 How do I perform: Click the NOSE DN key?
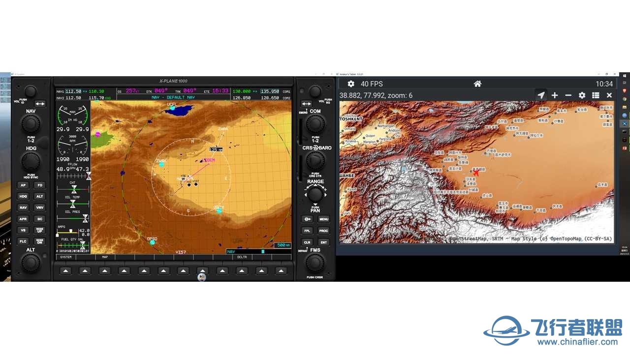[x=39, y=241]
